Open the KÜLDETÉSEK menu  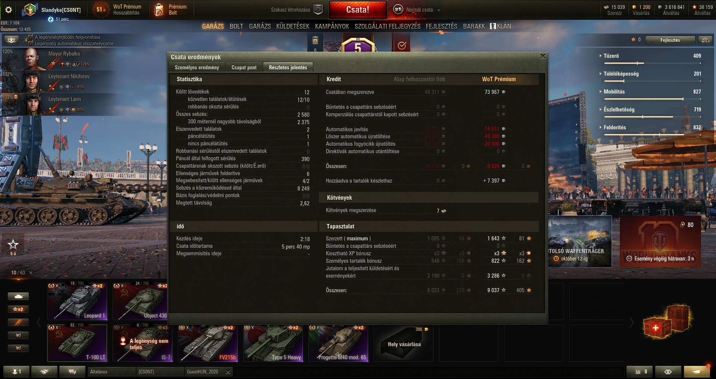[x=293, y=26]
